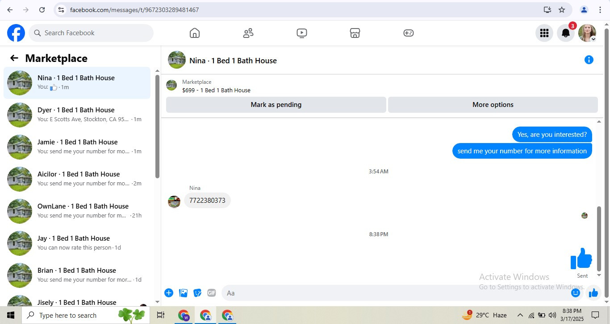
Task: Click the message field labeled Aa
Action: 395,293
